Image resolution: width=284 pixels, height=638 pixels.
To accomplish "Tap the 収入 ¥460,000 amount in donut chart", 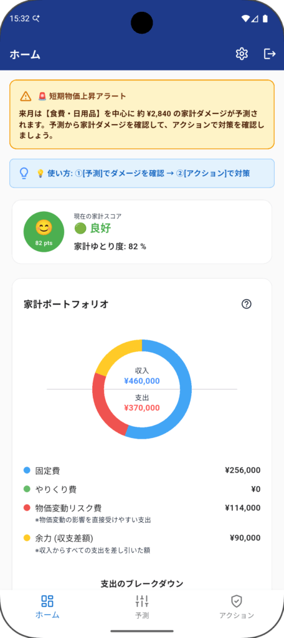I will pos(142,381).
